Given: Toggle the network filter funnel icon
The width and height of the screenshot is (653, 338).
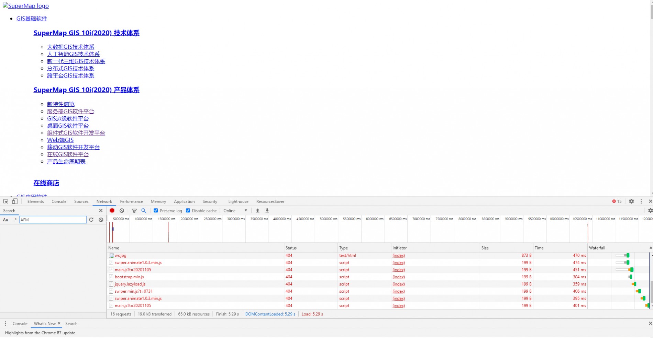Looking at the screenshot, I should point(134,210).
